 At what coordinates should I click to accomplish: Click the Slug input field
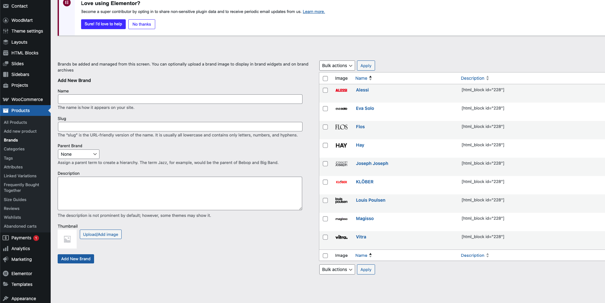point(180,127)
